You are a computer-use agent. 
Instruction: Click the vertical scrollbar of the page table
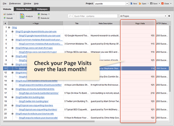[x=170, y=59]
